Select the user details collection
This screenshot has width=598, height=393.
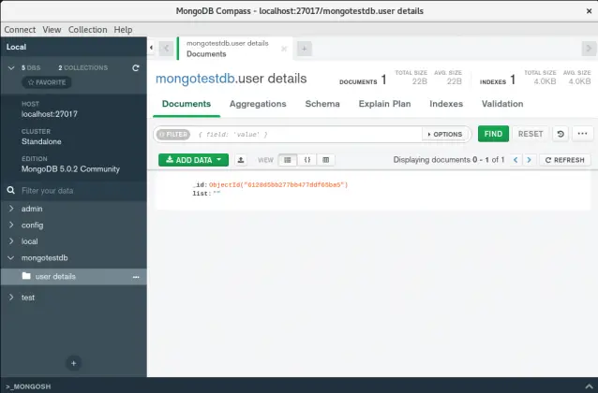click(x=55, y=277)
